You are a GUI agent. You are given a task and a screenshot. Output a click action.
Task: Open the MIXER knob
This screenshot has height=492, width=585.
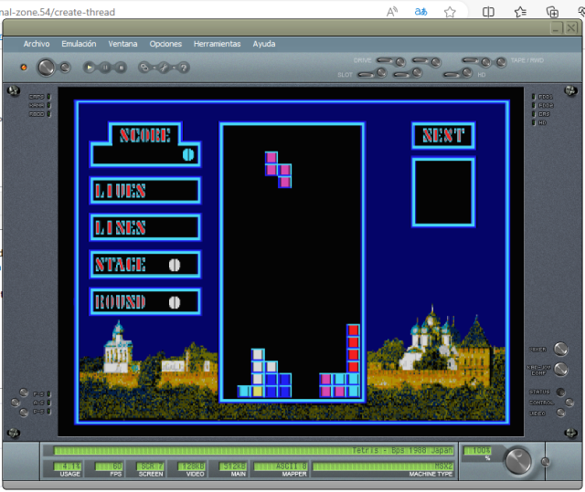coord(560,349)
